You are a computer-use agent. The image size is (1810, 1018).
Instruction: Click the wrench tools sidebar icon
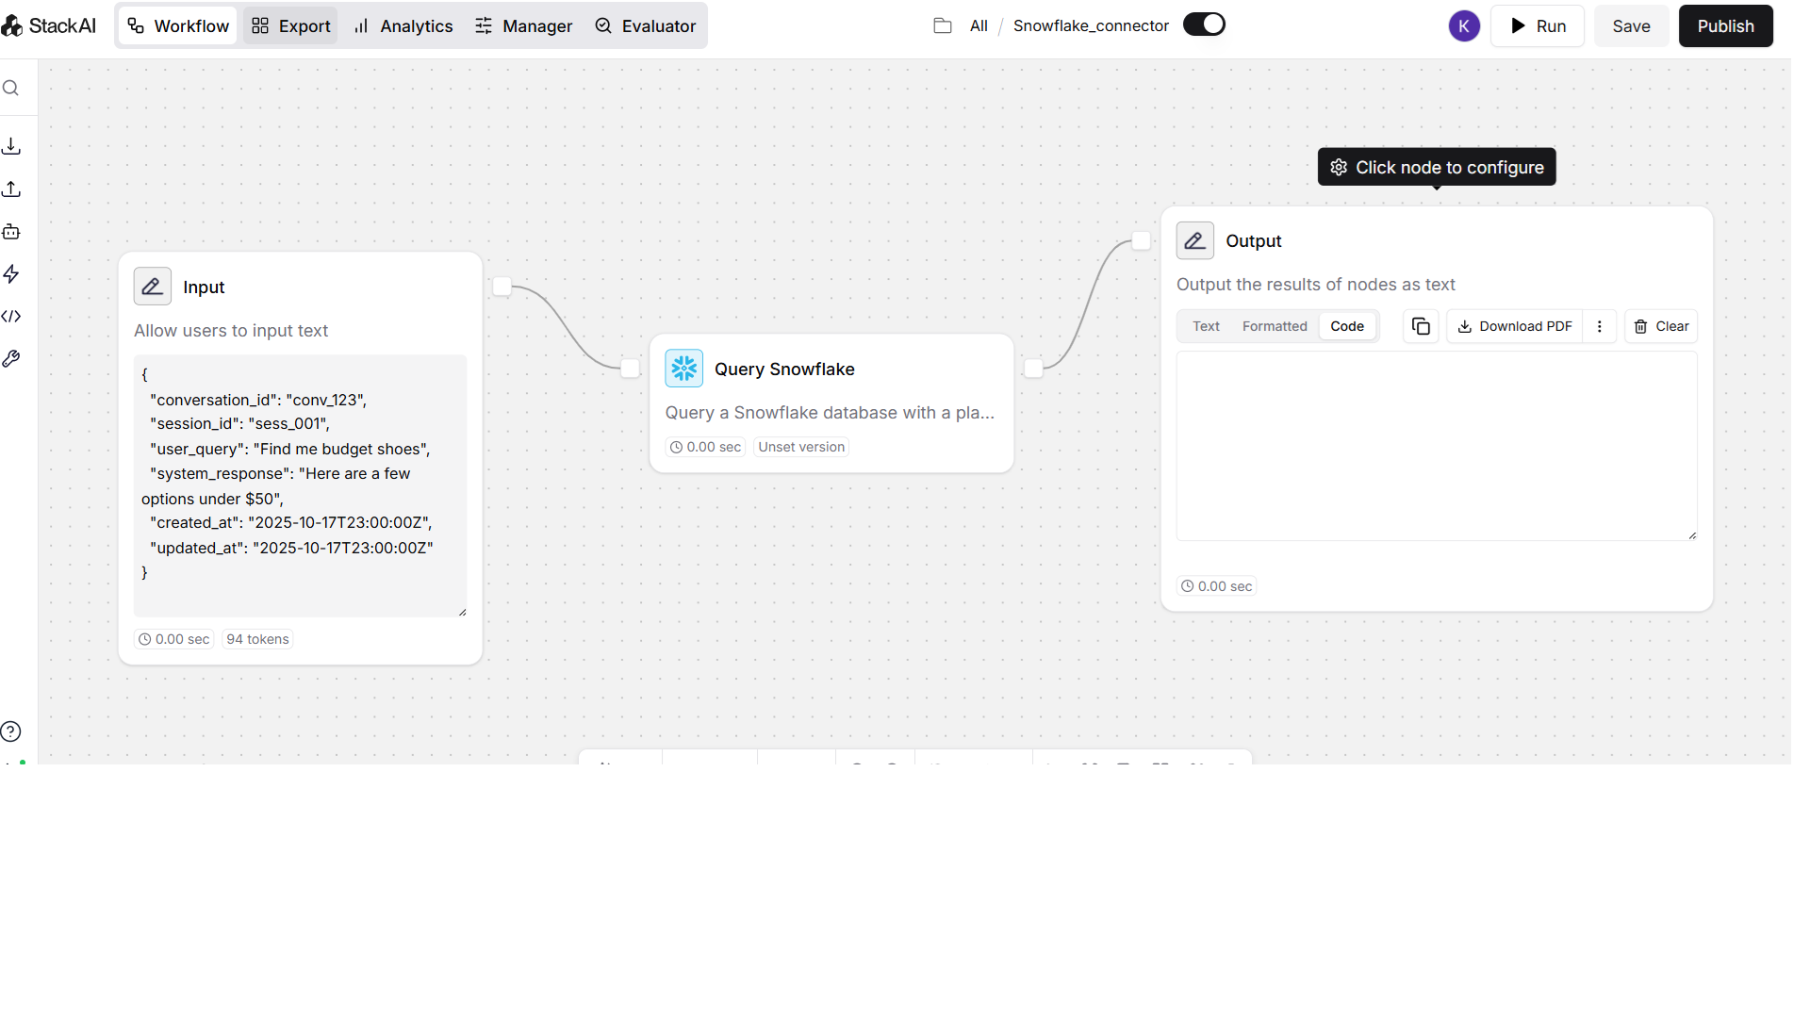coord(11,359)
